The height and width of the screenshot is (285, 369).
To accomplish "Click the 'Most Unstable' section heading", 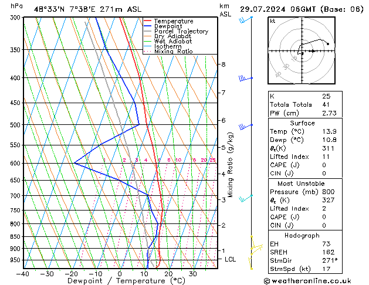I will tap(301, 184).
